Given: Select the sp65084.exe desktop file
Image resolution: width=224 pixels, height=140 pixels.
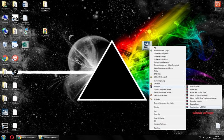Looking at the screenshot, I should click(x=5, y=112).
